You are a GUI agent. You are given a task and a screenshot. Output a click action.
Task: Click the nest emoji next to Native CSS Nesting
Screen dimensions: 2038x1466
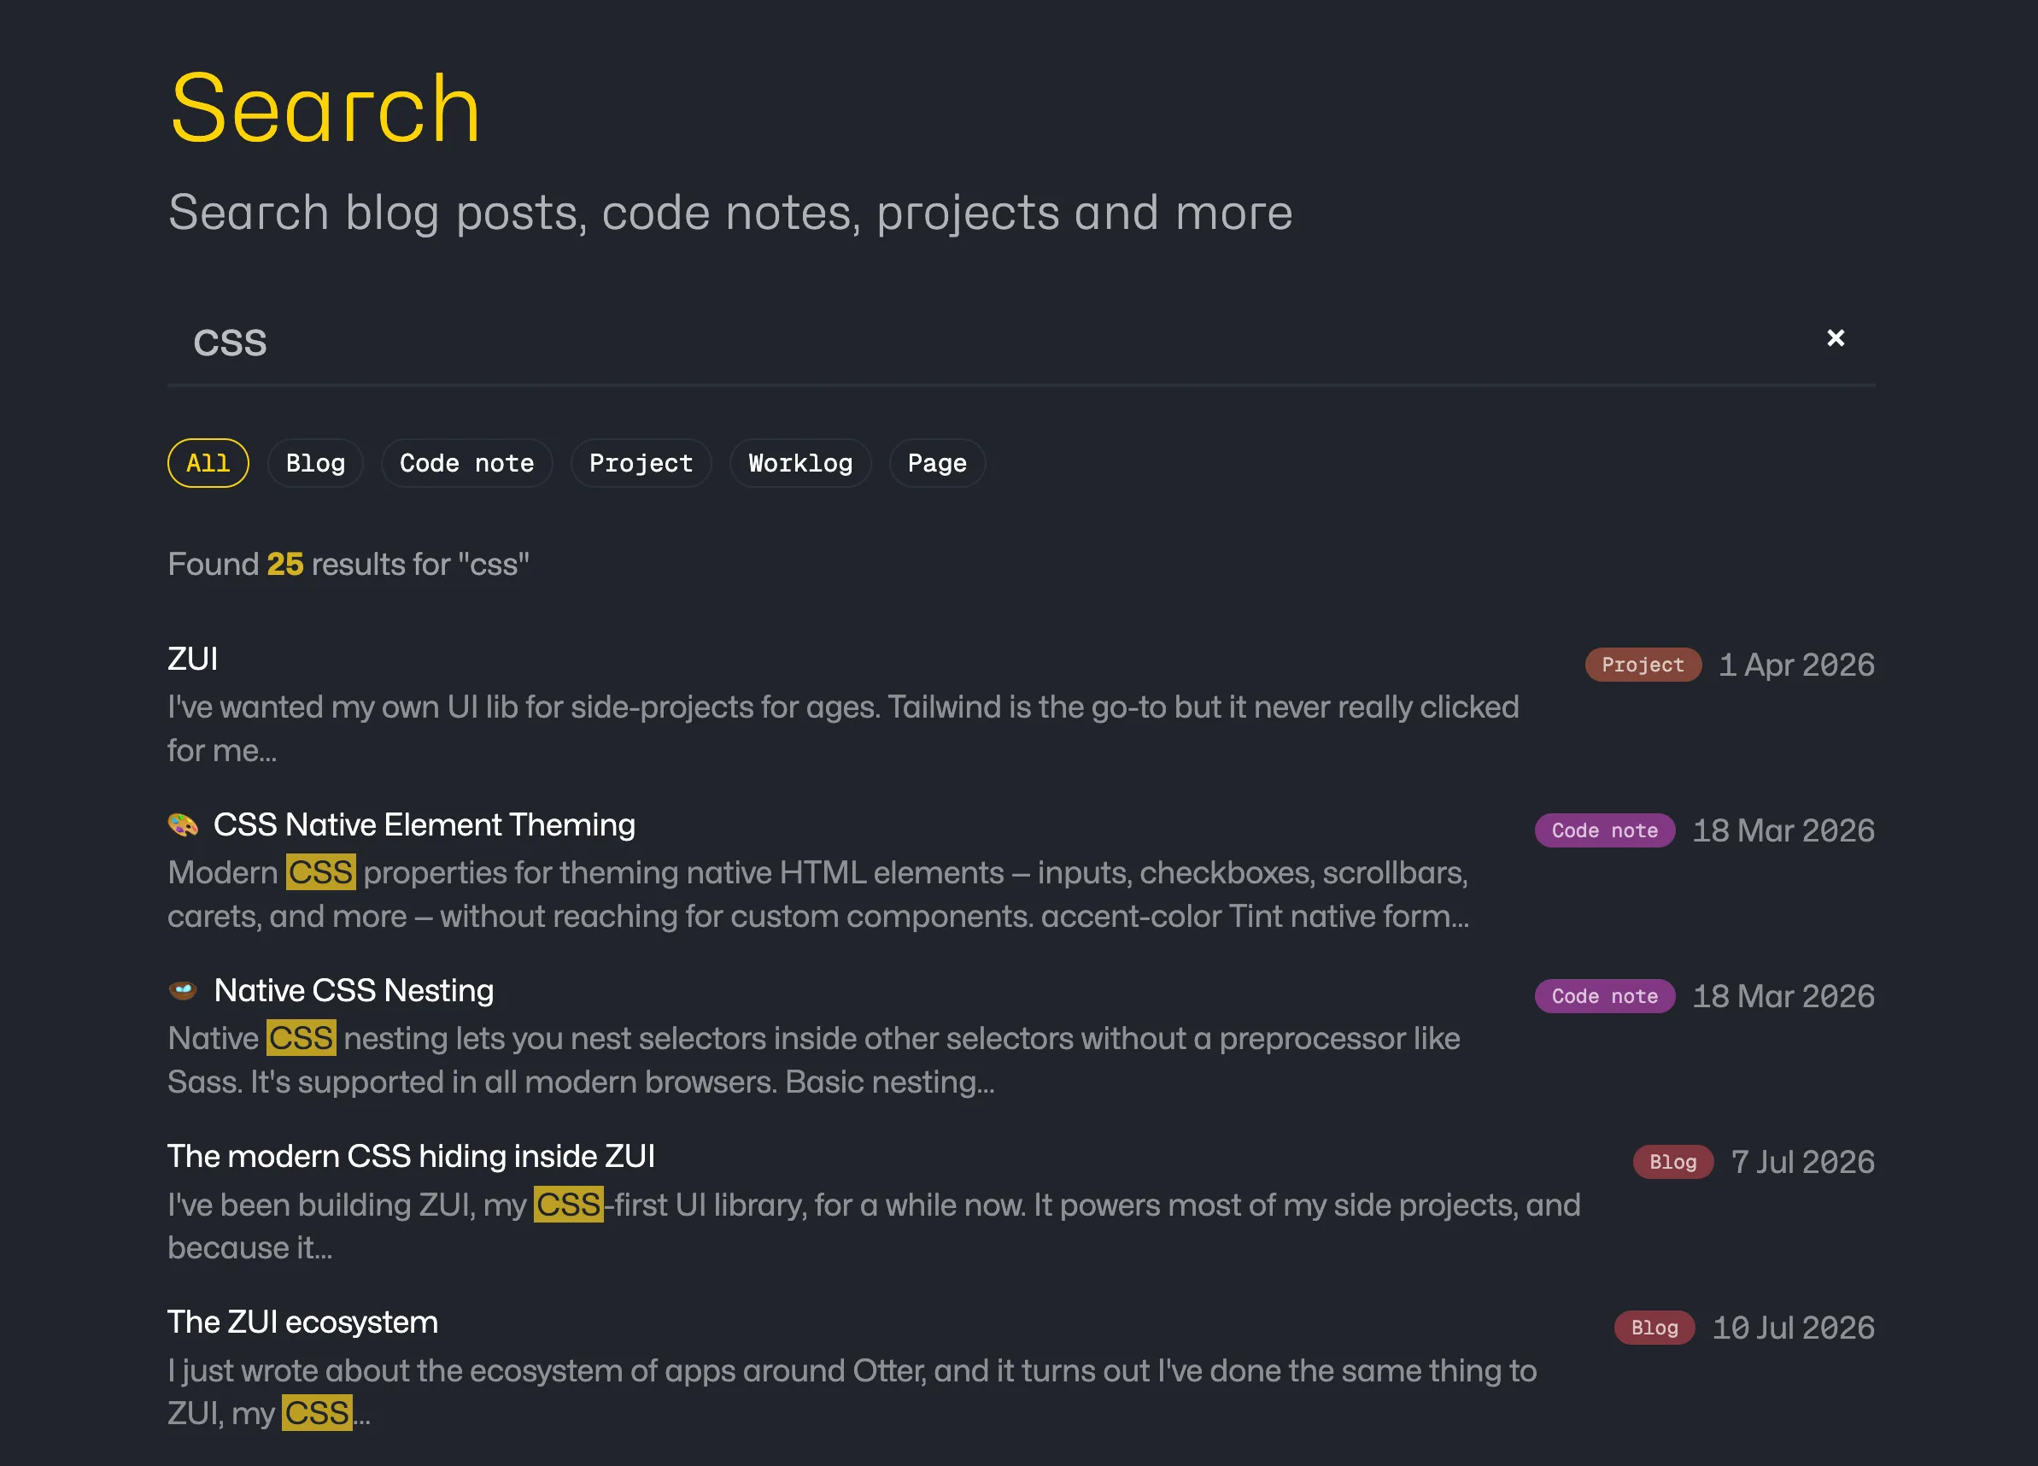click(184, 989)
